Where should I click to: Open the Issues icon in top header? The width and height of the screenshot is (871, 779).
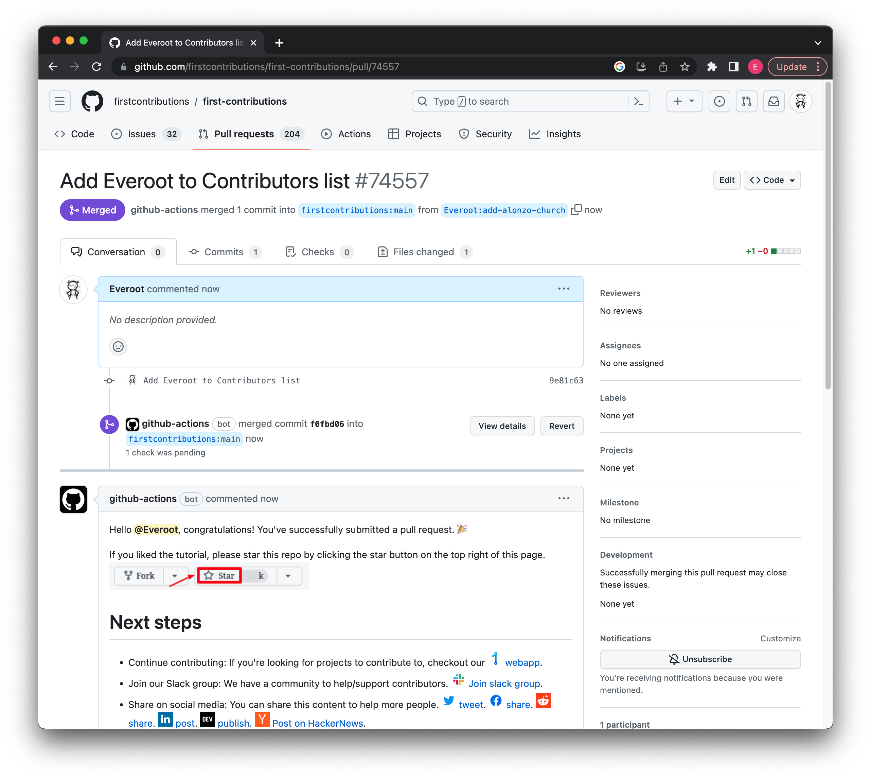point(719,101)
